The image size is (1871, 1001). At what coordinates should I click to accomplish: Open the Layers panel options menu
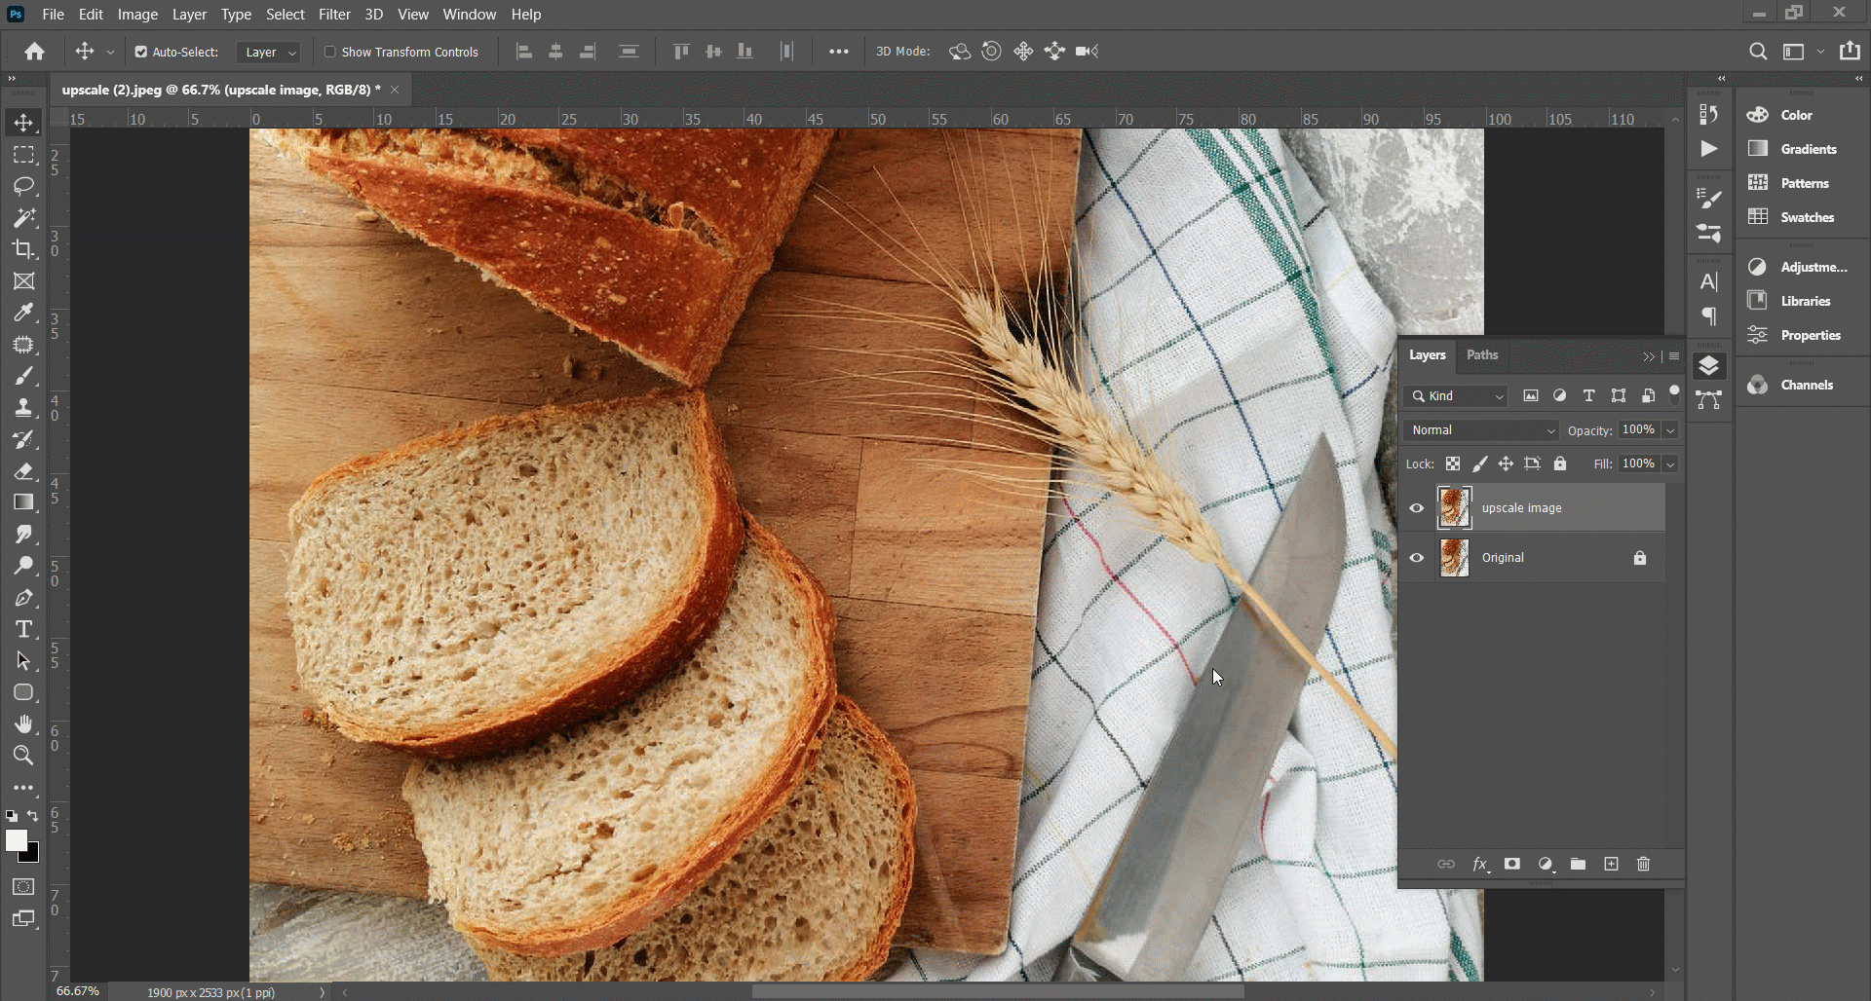(1674, 356)
